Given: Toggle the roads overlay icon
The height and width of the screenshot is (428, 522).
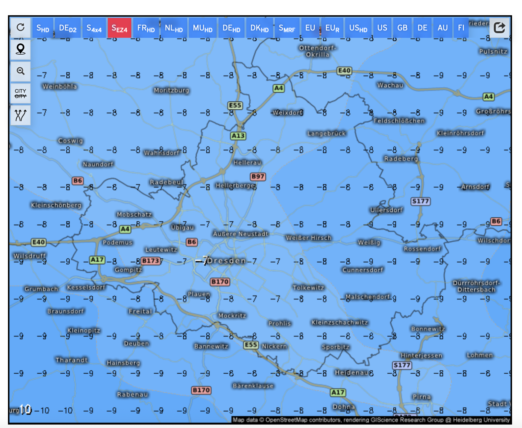Looking at the screenshot, I should point(21,115).
